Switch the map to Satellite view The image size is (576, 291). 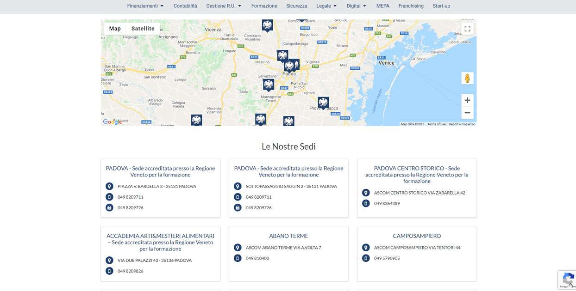click(143, 29)
